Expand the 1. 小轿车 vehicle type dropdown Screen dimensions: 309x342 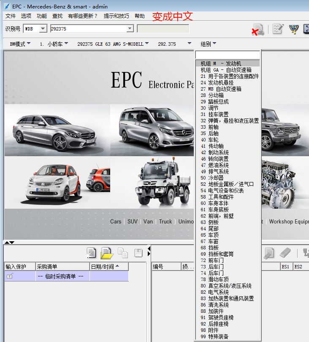[x=54, y=44]
